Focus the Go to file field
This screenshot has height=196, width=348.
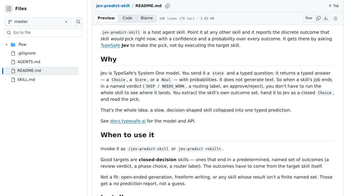click(x=43, y=32)
